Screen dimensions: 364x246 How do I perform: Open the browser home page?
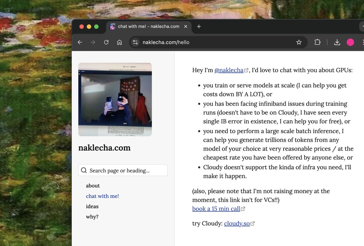pyautogui.click(x=120, y=42)
